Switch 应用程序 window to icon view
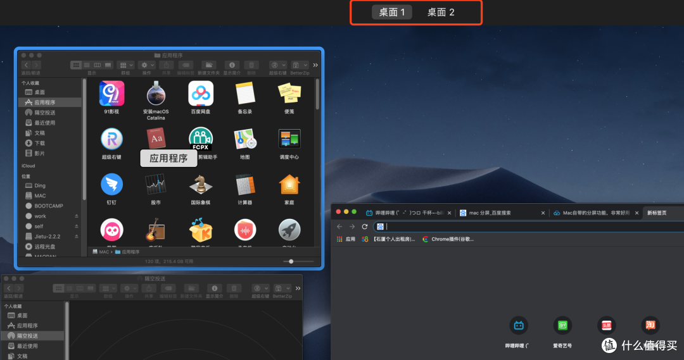This screenshot has height=360, width=684. (x=76, y=65)
